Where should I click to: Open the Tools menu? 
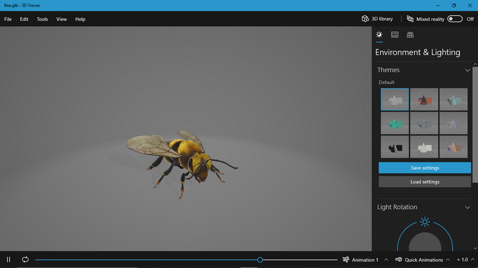[x=42, y=19]
